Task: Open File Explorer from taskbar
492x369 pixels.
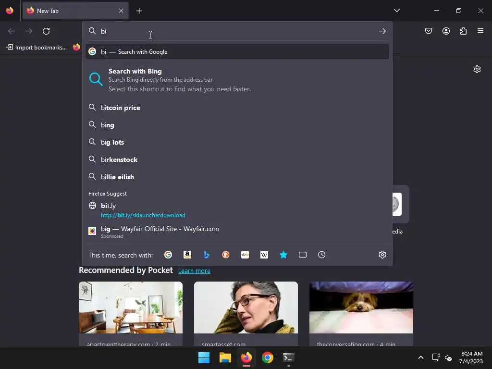Action: [x=225, y=357]
